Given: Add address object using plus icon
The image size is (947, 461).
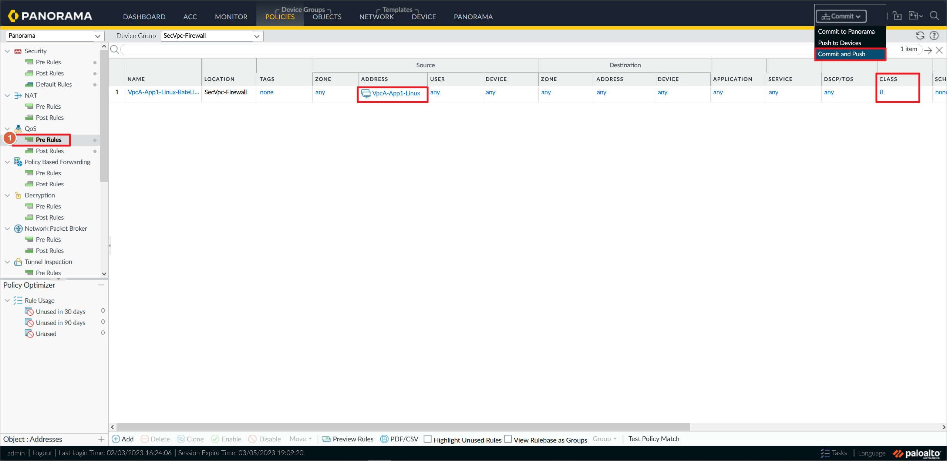Looking at the screenshot, I should pyautogui.click(x=101, y=439).
